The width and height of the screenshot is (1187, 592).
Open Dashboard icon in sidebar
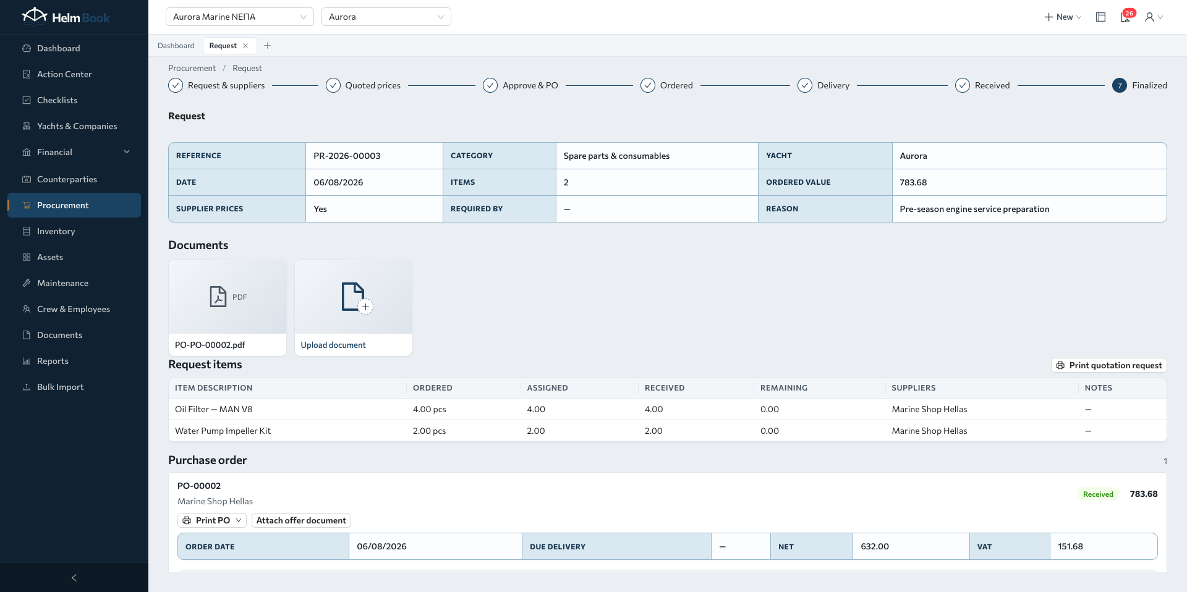click(27, 48)
